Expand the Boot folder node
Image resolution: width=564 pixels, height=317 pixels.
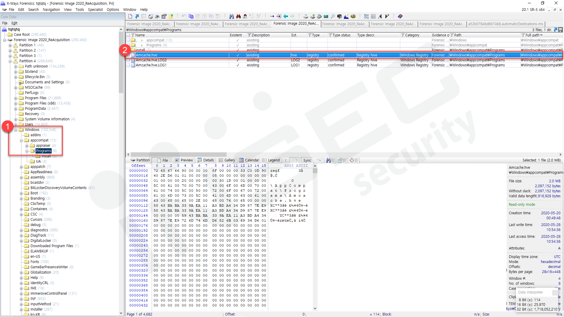[x=21, y=193]
